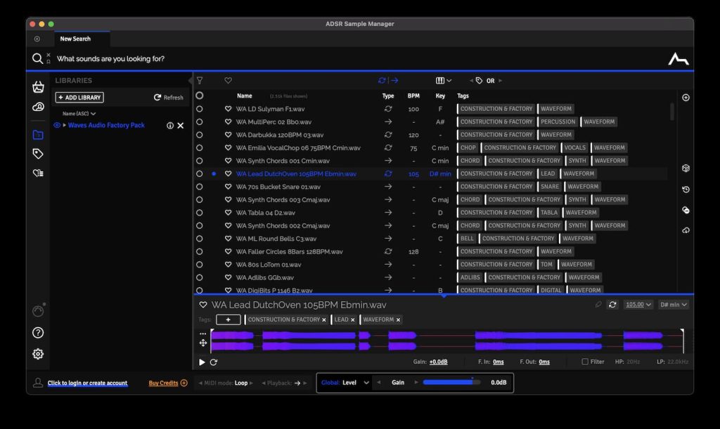
Task: Open the Name (ASC) sort dropdown
Action: coord(79,114)
